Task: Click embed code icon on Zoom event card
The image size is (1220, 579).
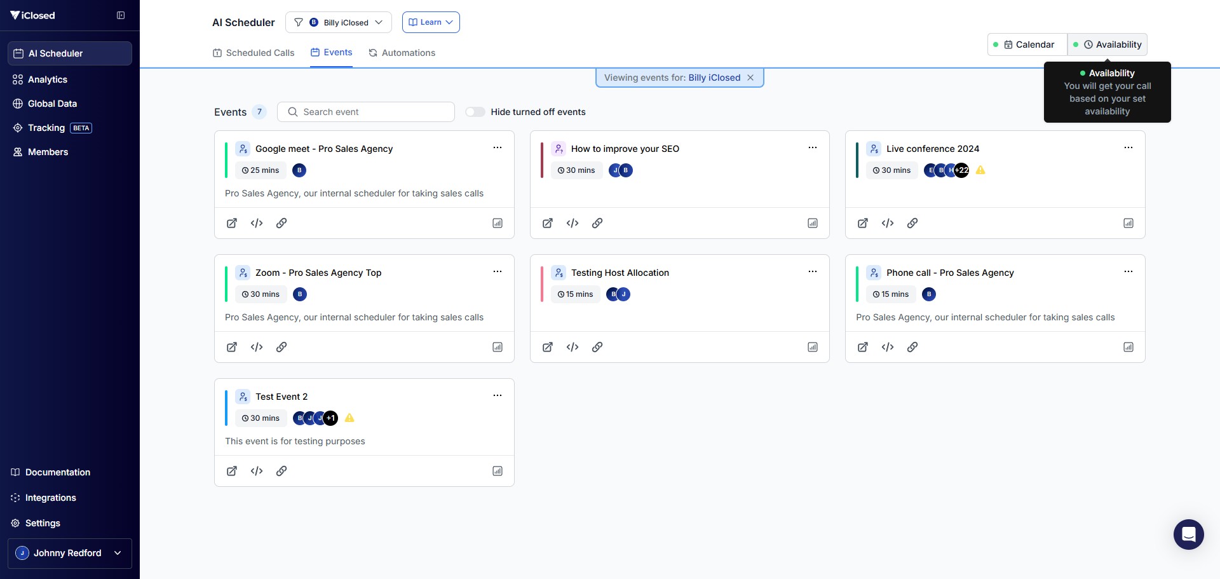Action: pyautogui.click(x=257, y=347)
